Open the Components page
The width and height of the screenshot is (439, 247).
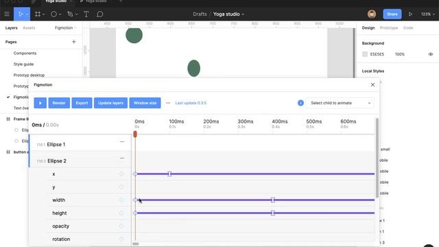point(25,54)
